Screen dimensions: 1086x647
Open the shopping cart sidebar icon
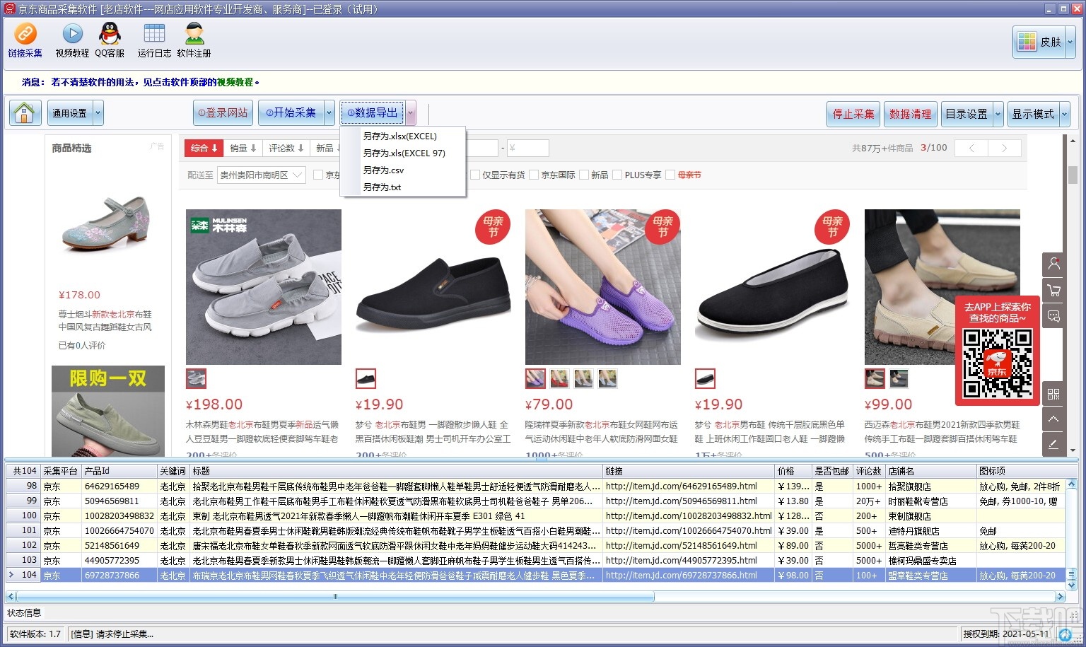point(1053,290)
